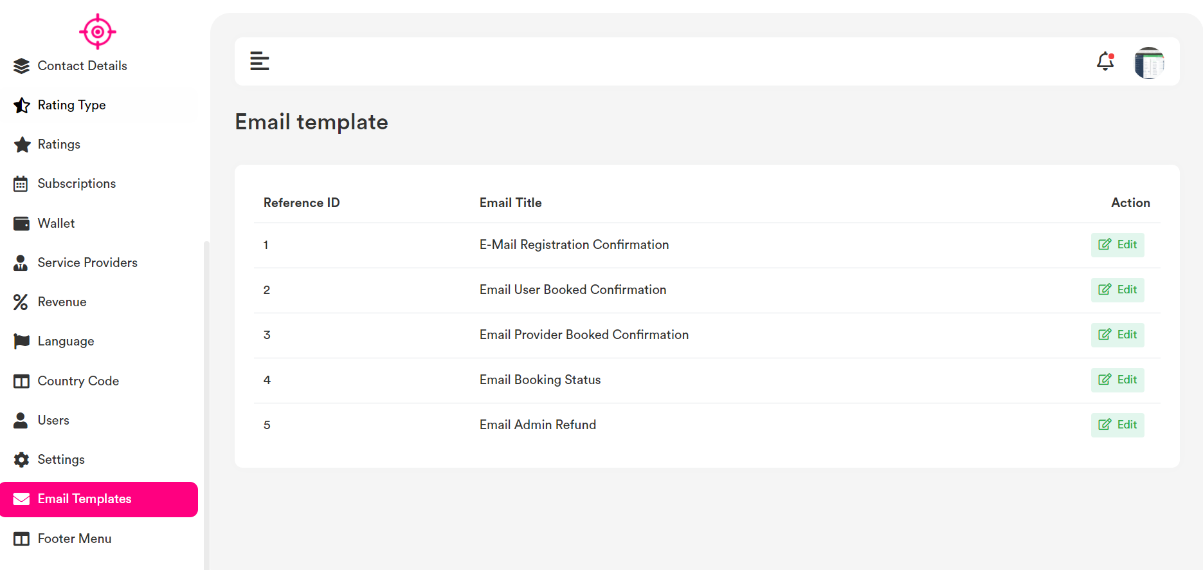Open the Service Providers section
This screenshot has width=1203, height=570.
87,262
